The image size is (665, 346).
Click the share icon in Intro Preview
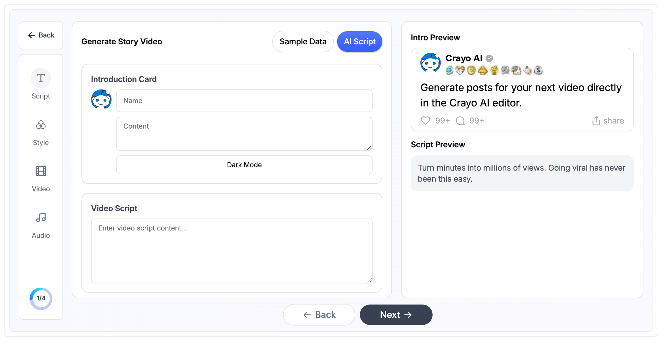pos(596,121)
